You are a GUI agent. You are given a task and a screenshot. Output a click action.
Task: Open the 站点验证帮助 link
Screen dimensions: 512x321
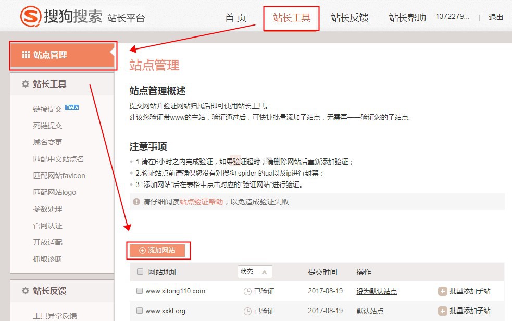[x=201, y=202]
